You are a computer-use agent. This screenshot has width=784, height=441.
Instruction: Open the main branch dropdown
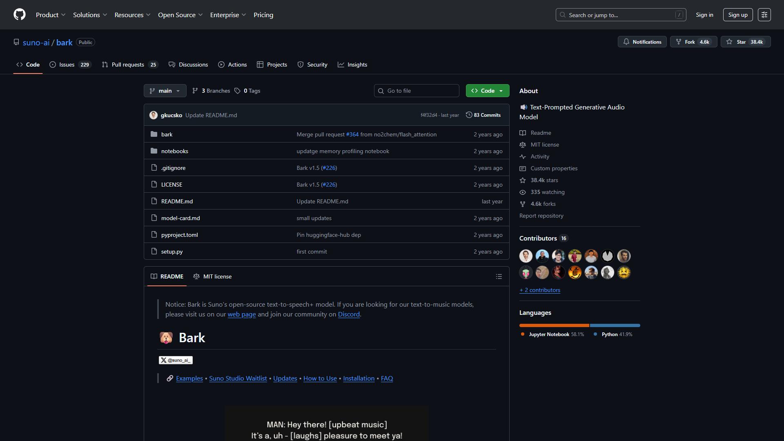(x=165, y=91)
